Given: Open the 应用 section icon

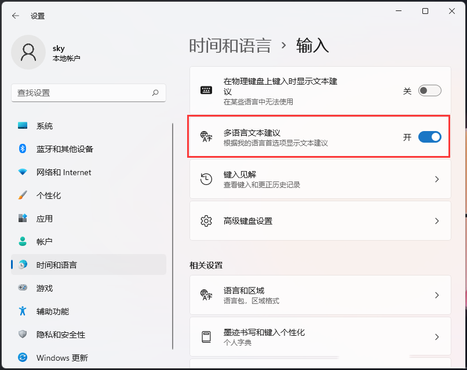Looking at the screenshot, I should pos(23,218).
